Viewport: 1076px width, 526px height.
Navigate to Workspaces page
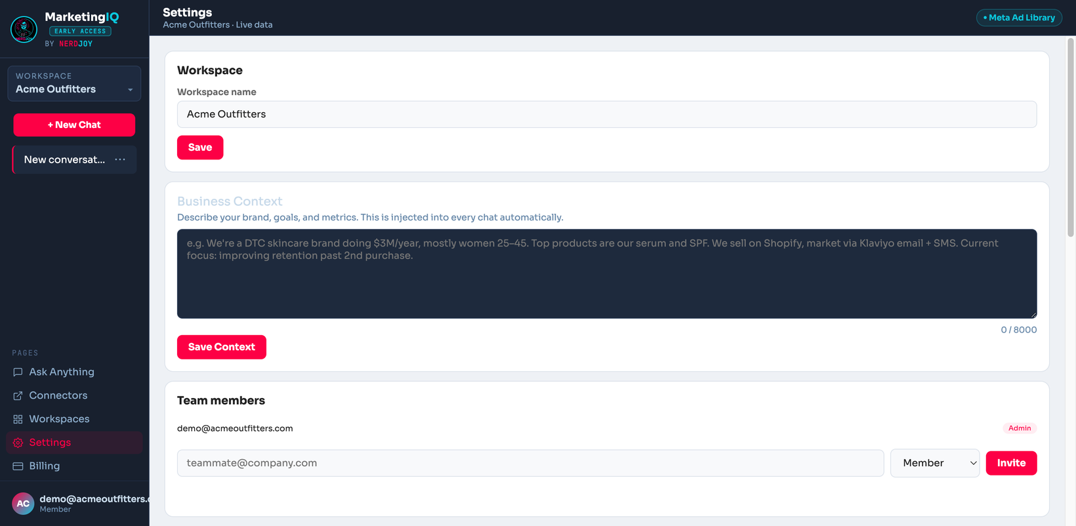coord(74,419)
